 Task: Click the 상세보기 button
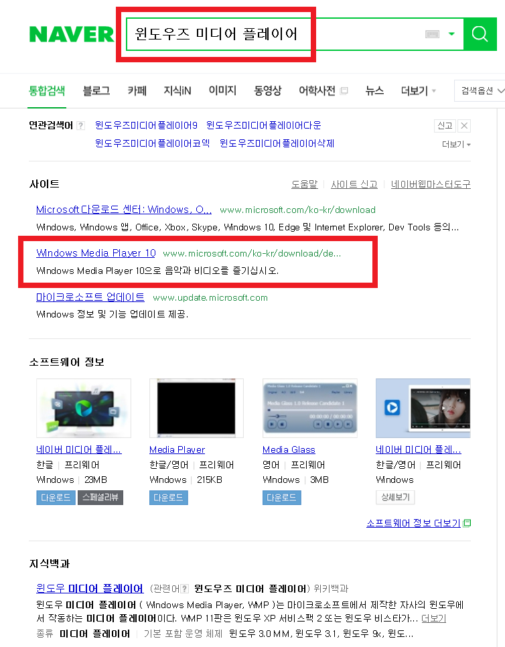tap(395, 498)
